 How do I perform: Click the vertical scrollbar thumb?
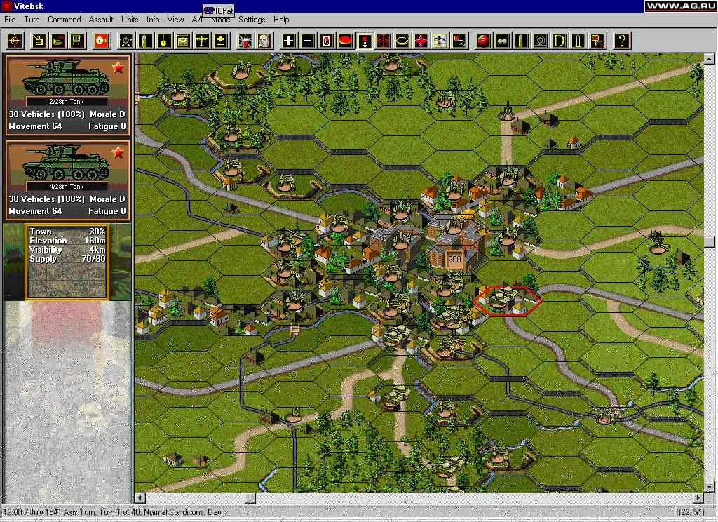[710, 242]
